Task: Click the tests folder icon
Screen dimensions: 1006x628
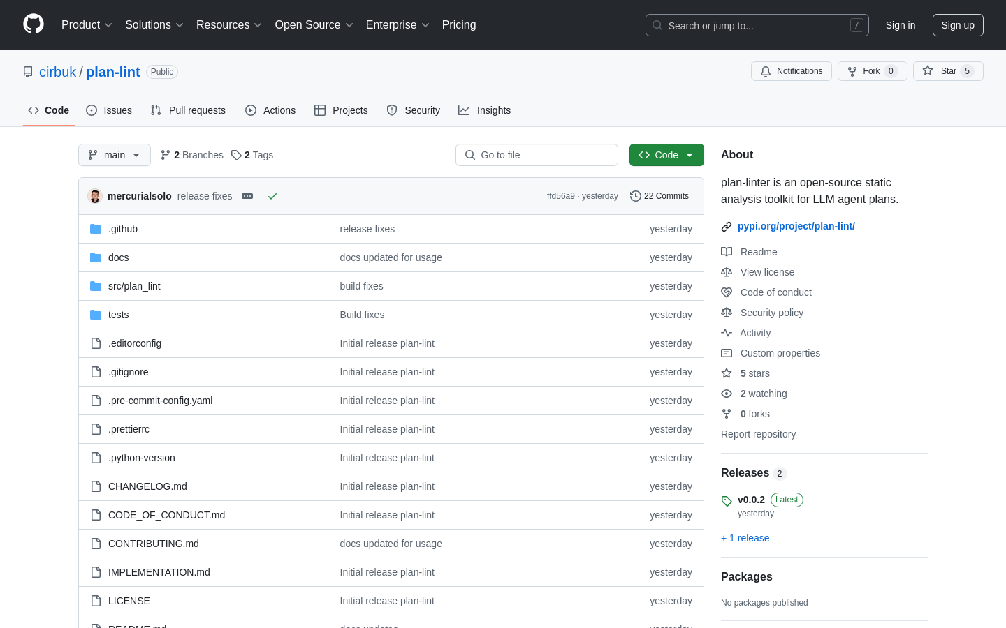Action: click(x=96, y=315)
